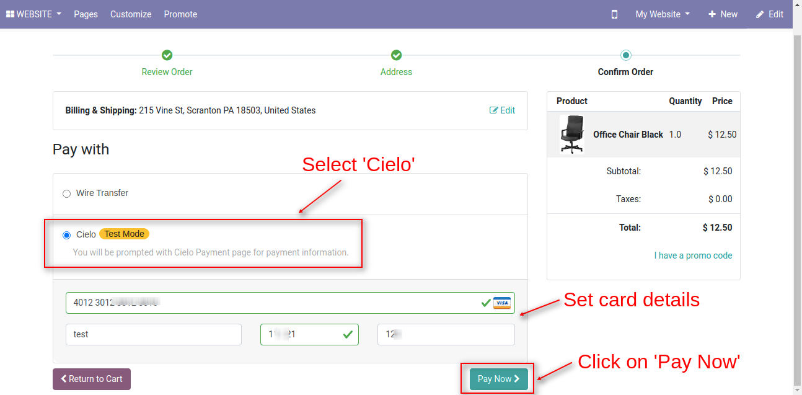Viewport: 802px width, 395px height.
Task: Click the plus New icon in top bar
Action: pyautogui.click(x=712, y=14)
